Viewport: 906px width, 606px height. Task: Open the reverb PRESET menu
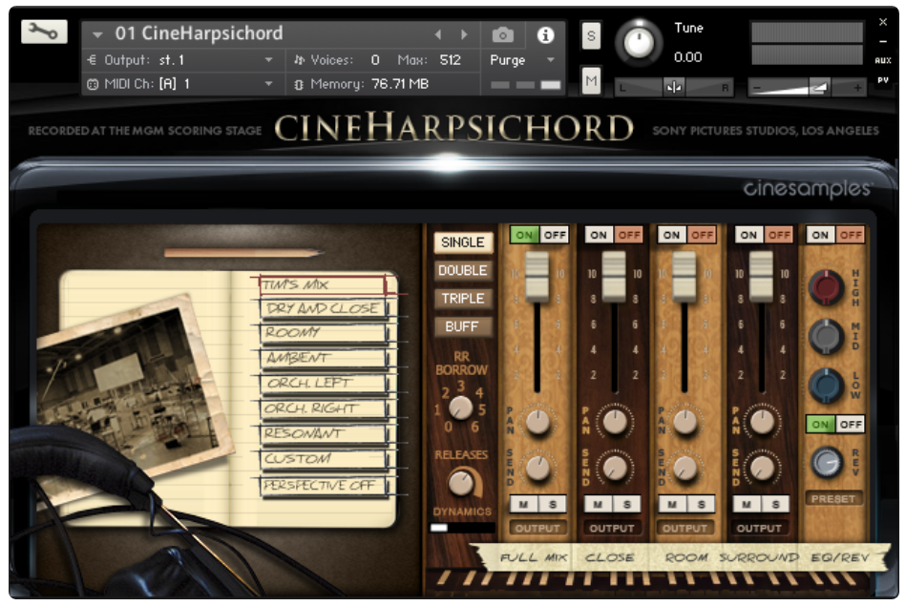coord(833,498)
